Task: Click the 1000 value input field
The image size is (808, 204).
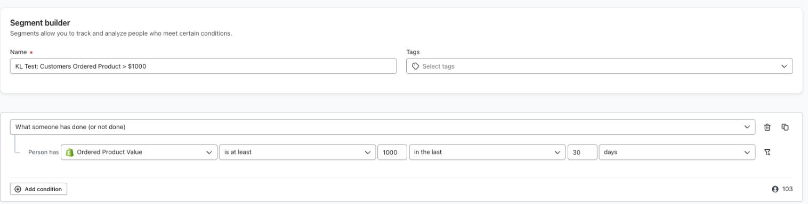Action: [x=392, y=152]
